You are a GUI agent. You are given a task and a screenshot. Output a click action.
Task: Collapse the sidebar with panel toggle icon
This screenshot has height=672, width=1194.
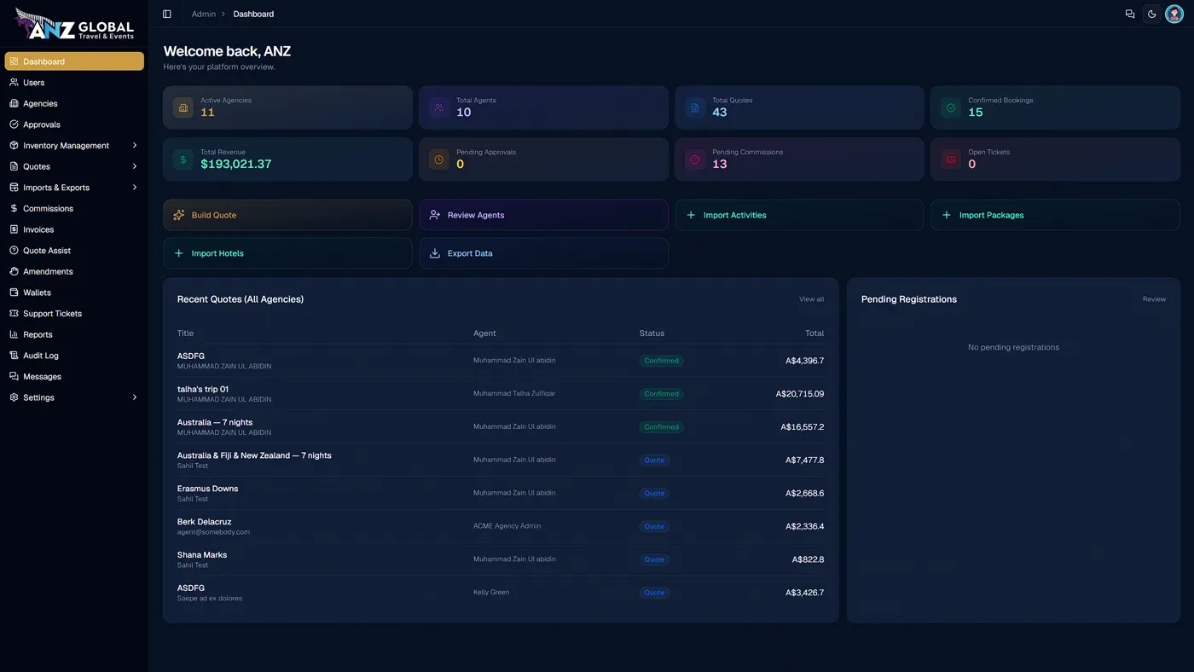pyautogui.click(x=167, y=14)
